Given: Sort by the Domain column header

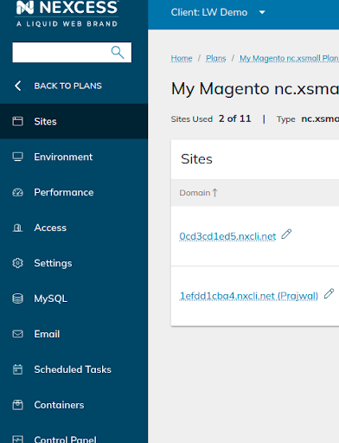Looking at the screenshot, I should [195, 193].
